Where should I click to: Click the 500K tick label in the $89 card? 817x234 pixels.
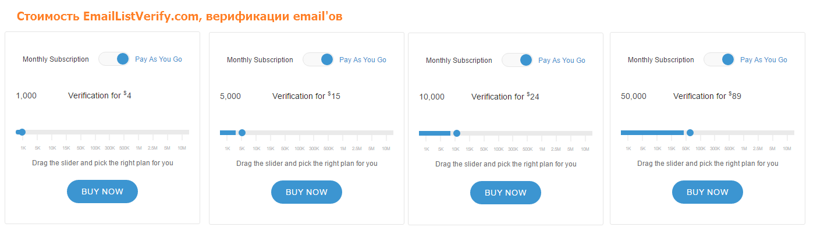pyautogui.click(x=730, y=148)
